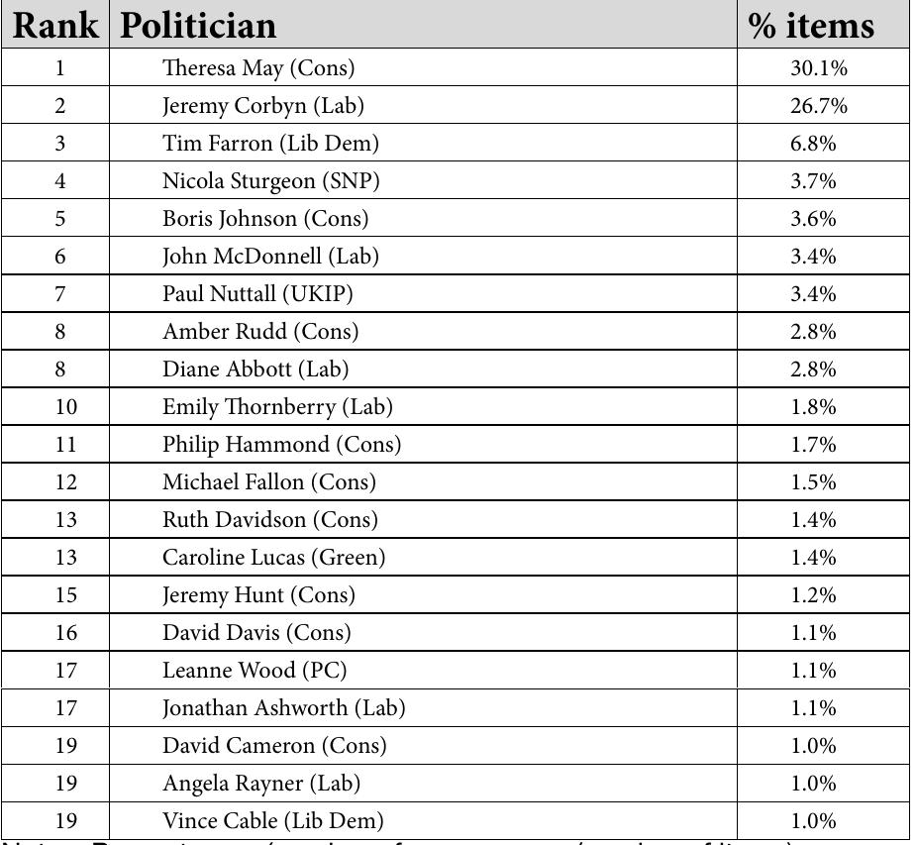
Task: Select the Caroline Lucas (Green) cell
Action: 273,557
